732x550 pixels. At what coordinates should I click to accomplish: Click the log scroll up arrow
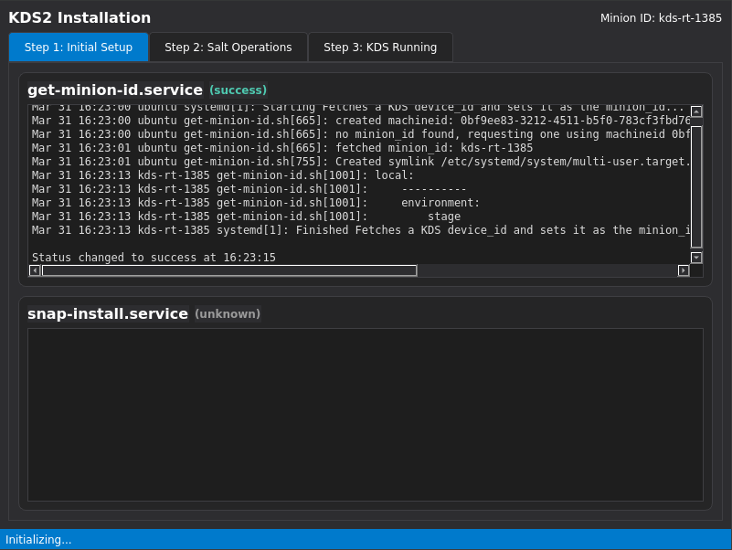point(696,111)
